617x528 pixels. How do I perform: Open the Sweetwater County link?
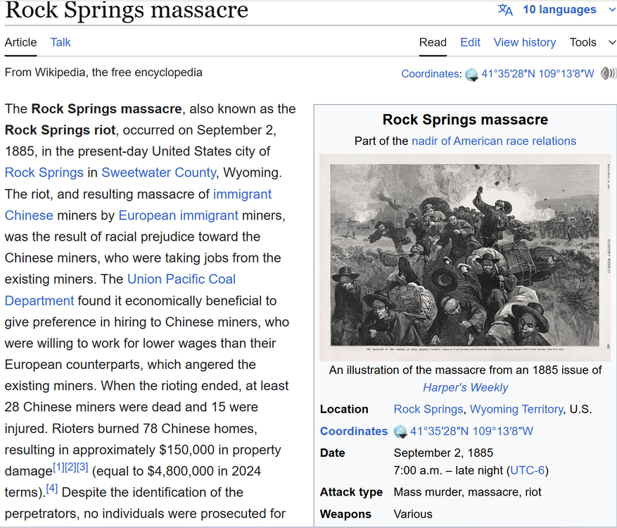(158, 172)
